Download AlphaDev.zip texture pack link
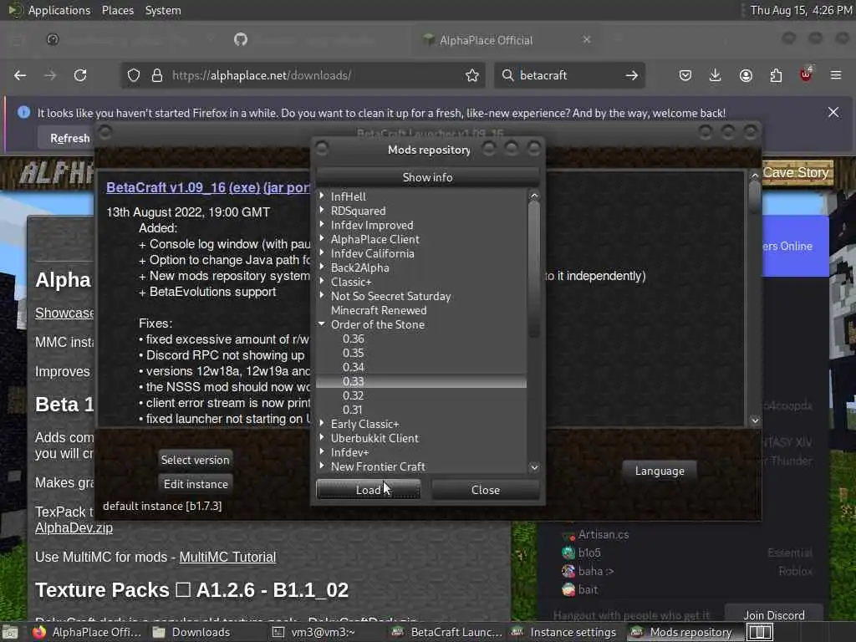Image resolution: width=856 pixels, height=642 pixels. pos(74,528)
